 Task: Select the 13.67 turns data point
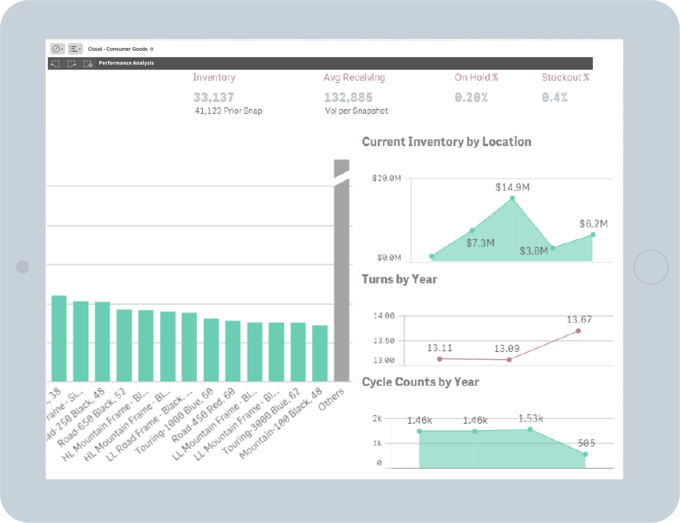578,331
